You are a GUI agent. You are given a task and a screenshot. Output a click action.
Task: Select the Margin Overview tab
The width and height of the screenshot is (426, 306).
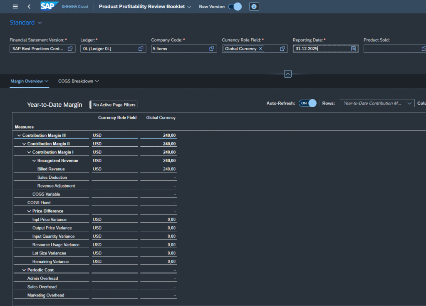click(x=30, y=81)
